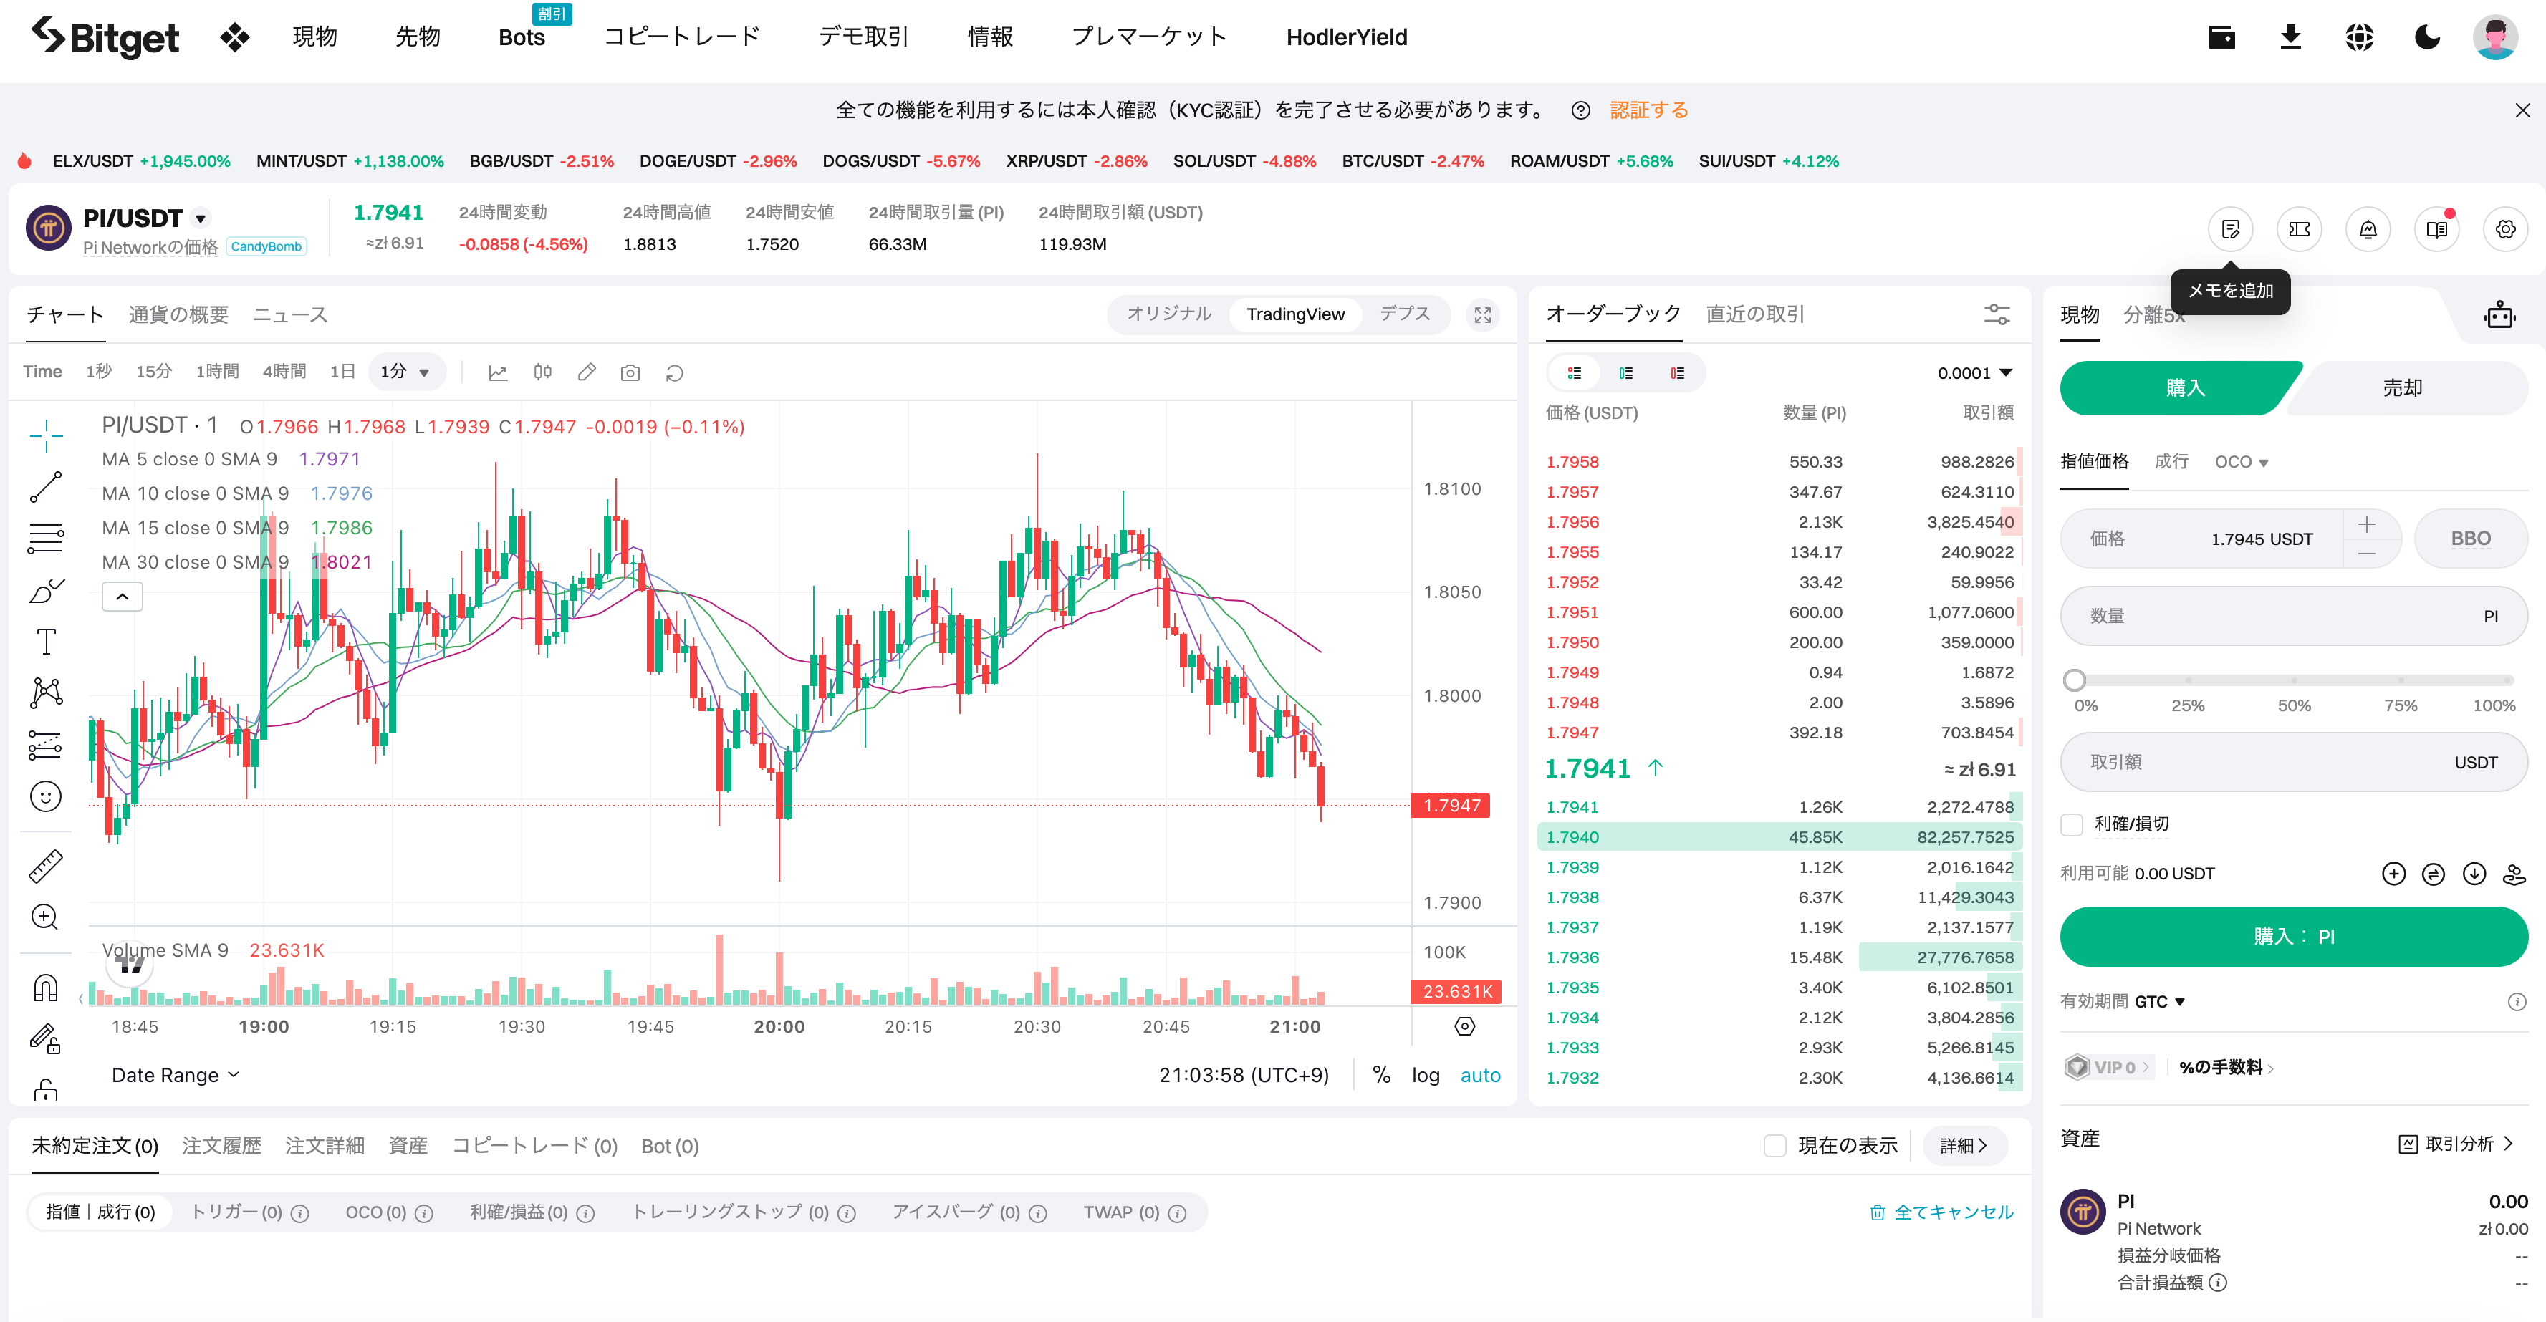Click the 認証する KYC link
The width and height of the screenshot is (2546, 1322).
(1648, 110)
